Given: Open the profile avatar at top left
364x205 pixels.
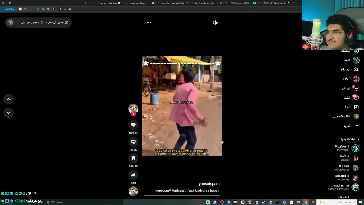Looking at the screenshot, I should pos(10,22).
